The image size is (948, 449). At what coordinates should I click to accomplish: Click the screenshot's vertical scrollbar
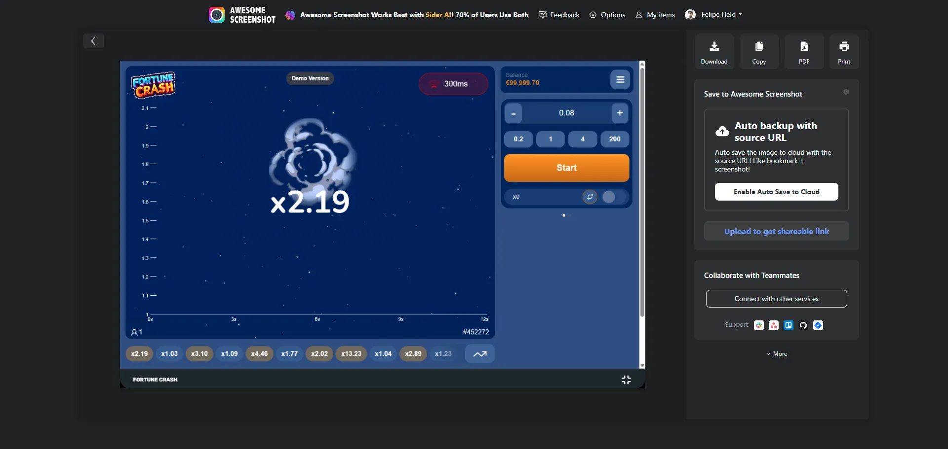(642, 192)
